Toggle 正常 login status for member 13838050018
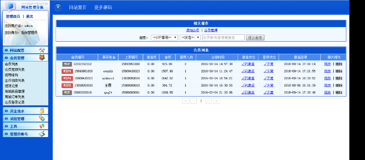This screenshot has width=365, height=160. point(268,85)
